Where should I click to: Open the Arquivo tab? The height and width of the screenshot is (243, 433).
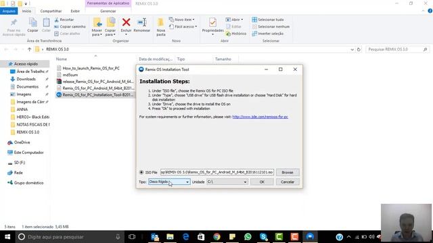[x=9, y=11]
